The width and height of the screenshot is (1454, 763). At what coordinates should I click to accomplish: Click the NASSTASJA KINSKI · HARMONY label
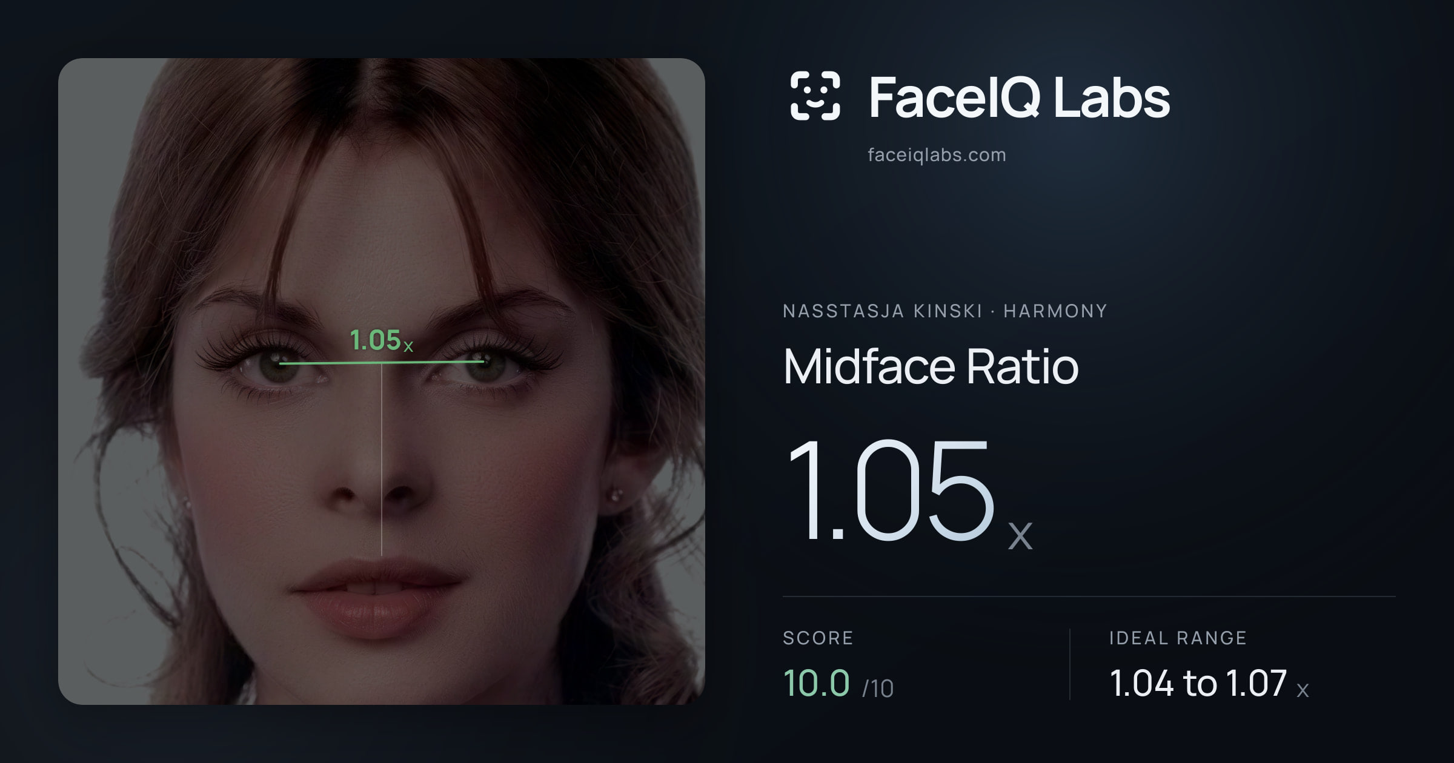[x=945, y=311]
